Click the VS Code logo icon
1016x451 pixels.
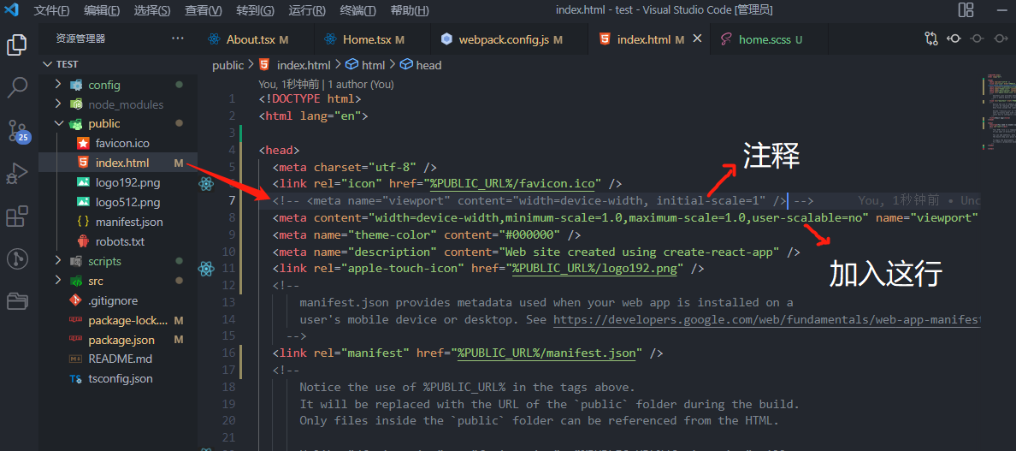pos(11,9)
